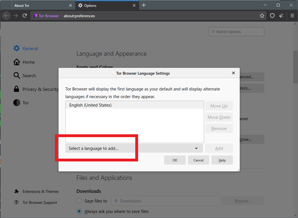Open the shield security level icon

pyautogui.click(x=272, y=16)
